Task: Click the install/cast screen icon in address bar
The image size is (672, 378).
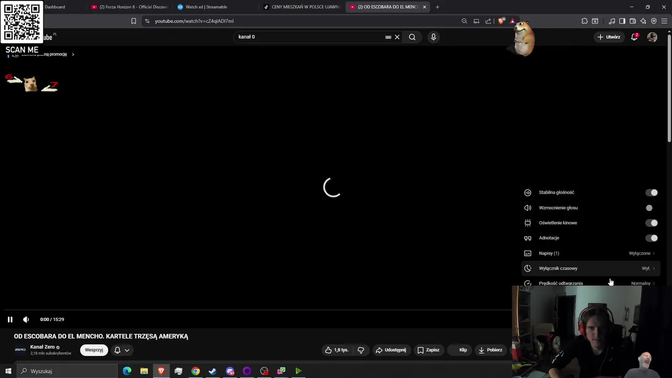Action: (x=476, y=21)
